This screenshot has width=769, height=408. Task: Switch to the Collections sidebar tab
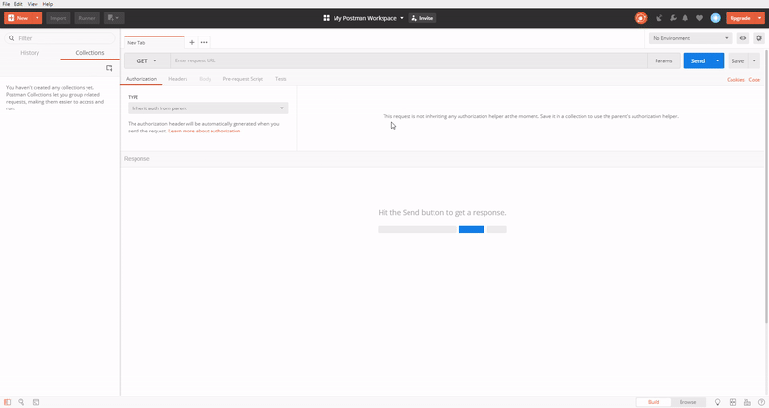(x=89, y=53)
